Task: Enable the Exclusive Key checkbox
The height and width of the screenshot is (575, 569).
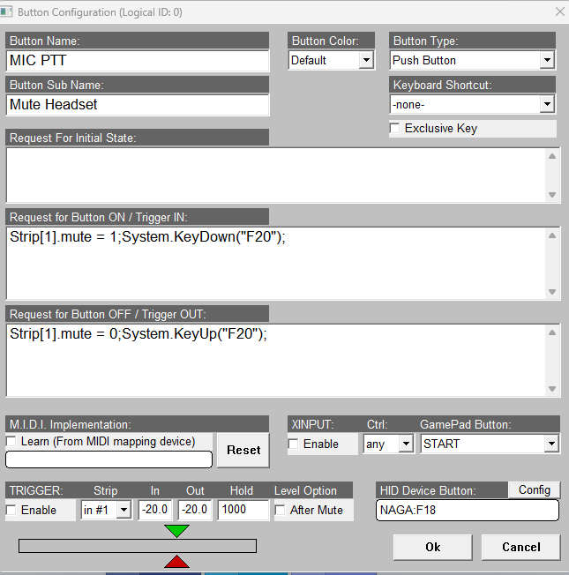Action: 396,129
